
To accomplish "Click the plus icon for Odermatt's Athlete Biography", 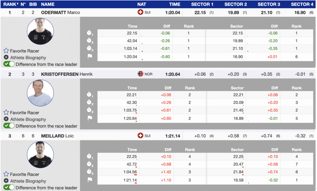I will tap(6, 58).
